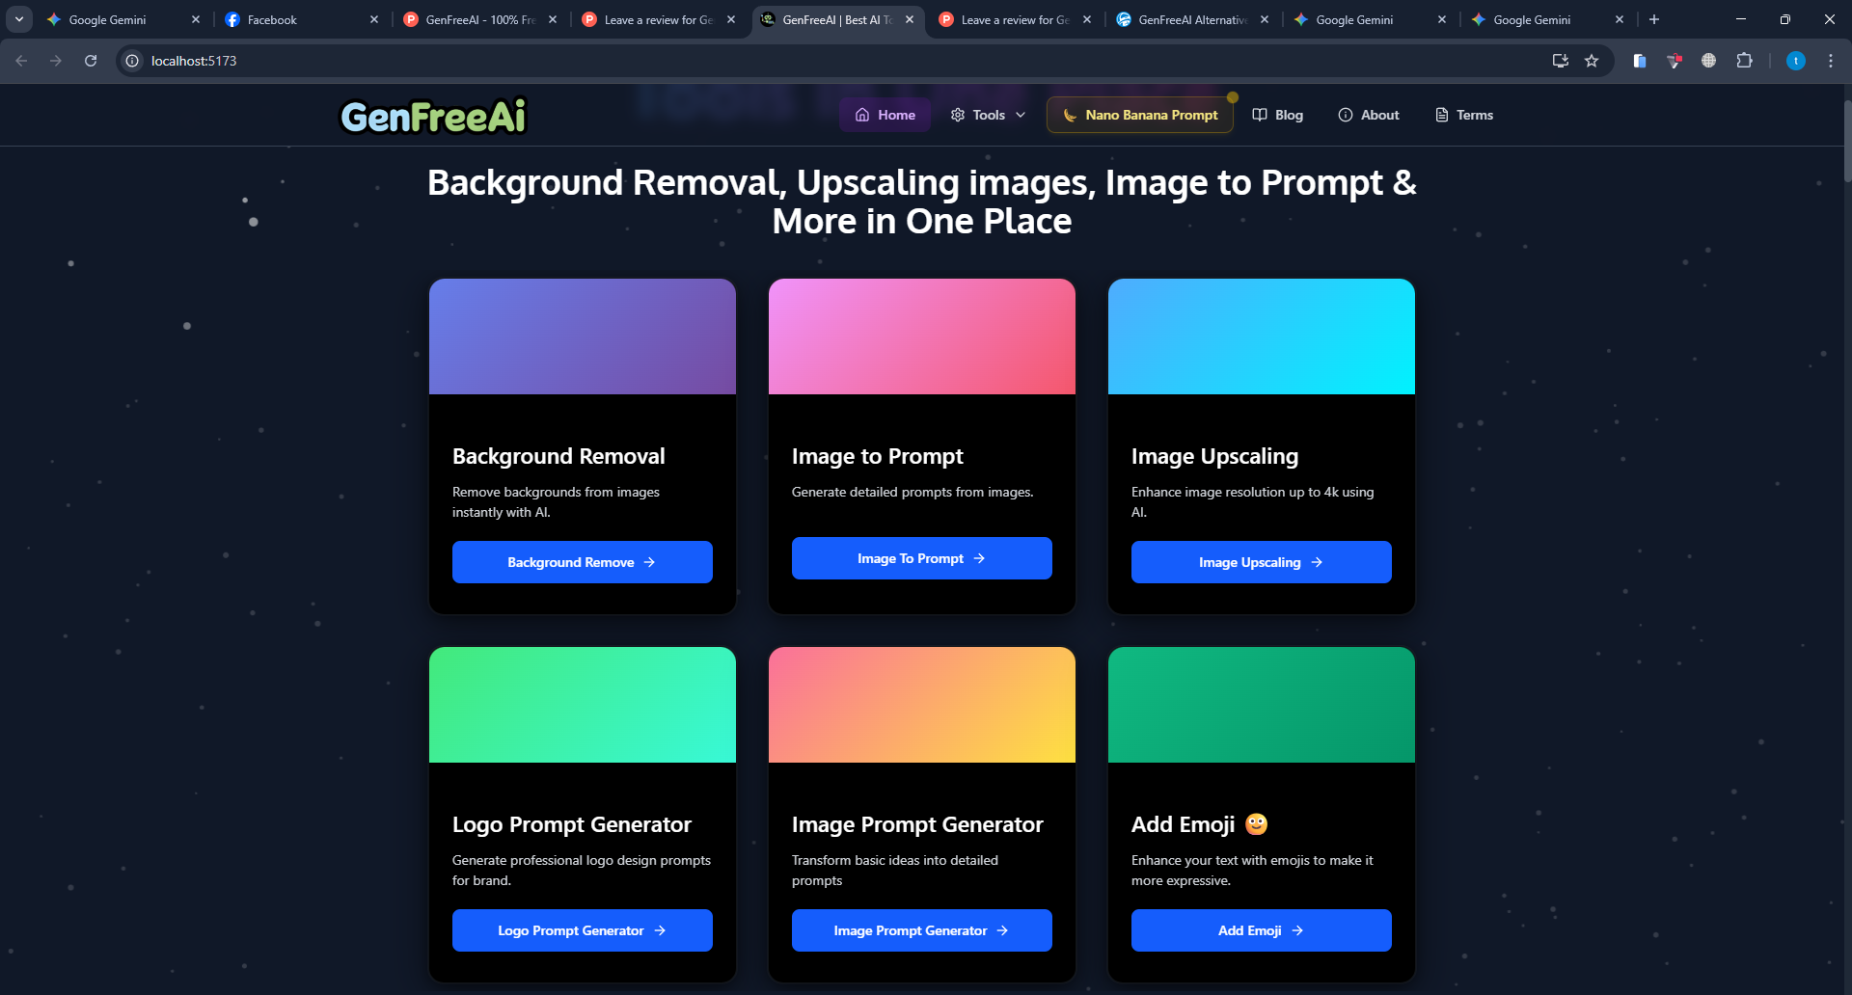Image resolution: width=1852 pixels, height=995 pixels.
Task: Expand the Tools dropdown chevron
Action: tap(1020, 115)
